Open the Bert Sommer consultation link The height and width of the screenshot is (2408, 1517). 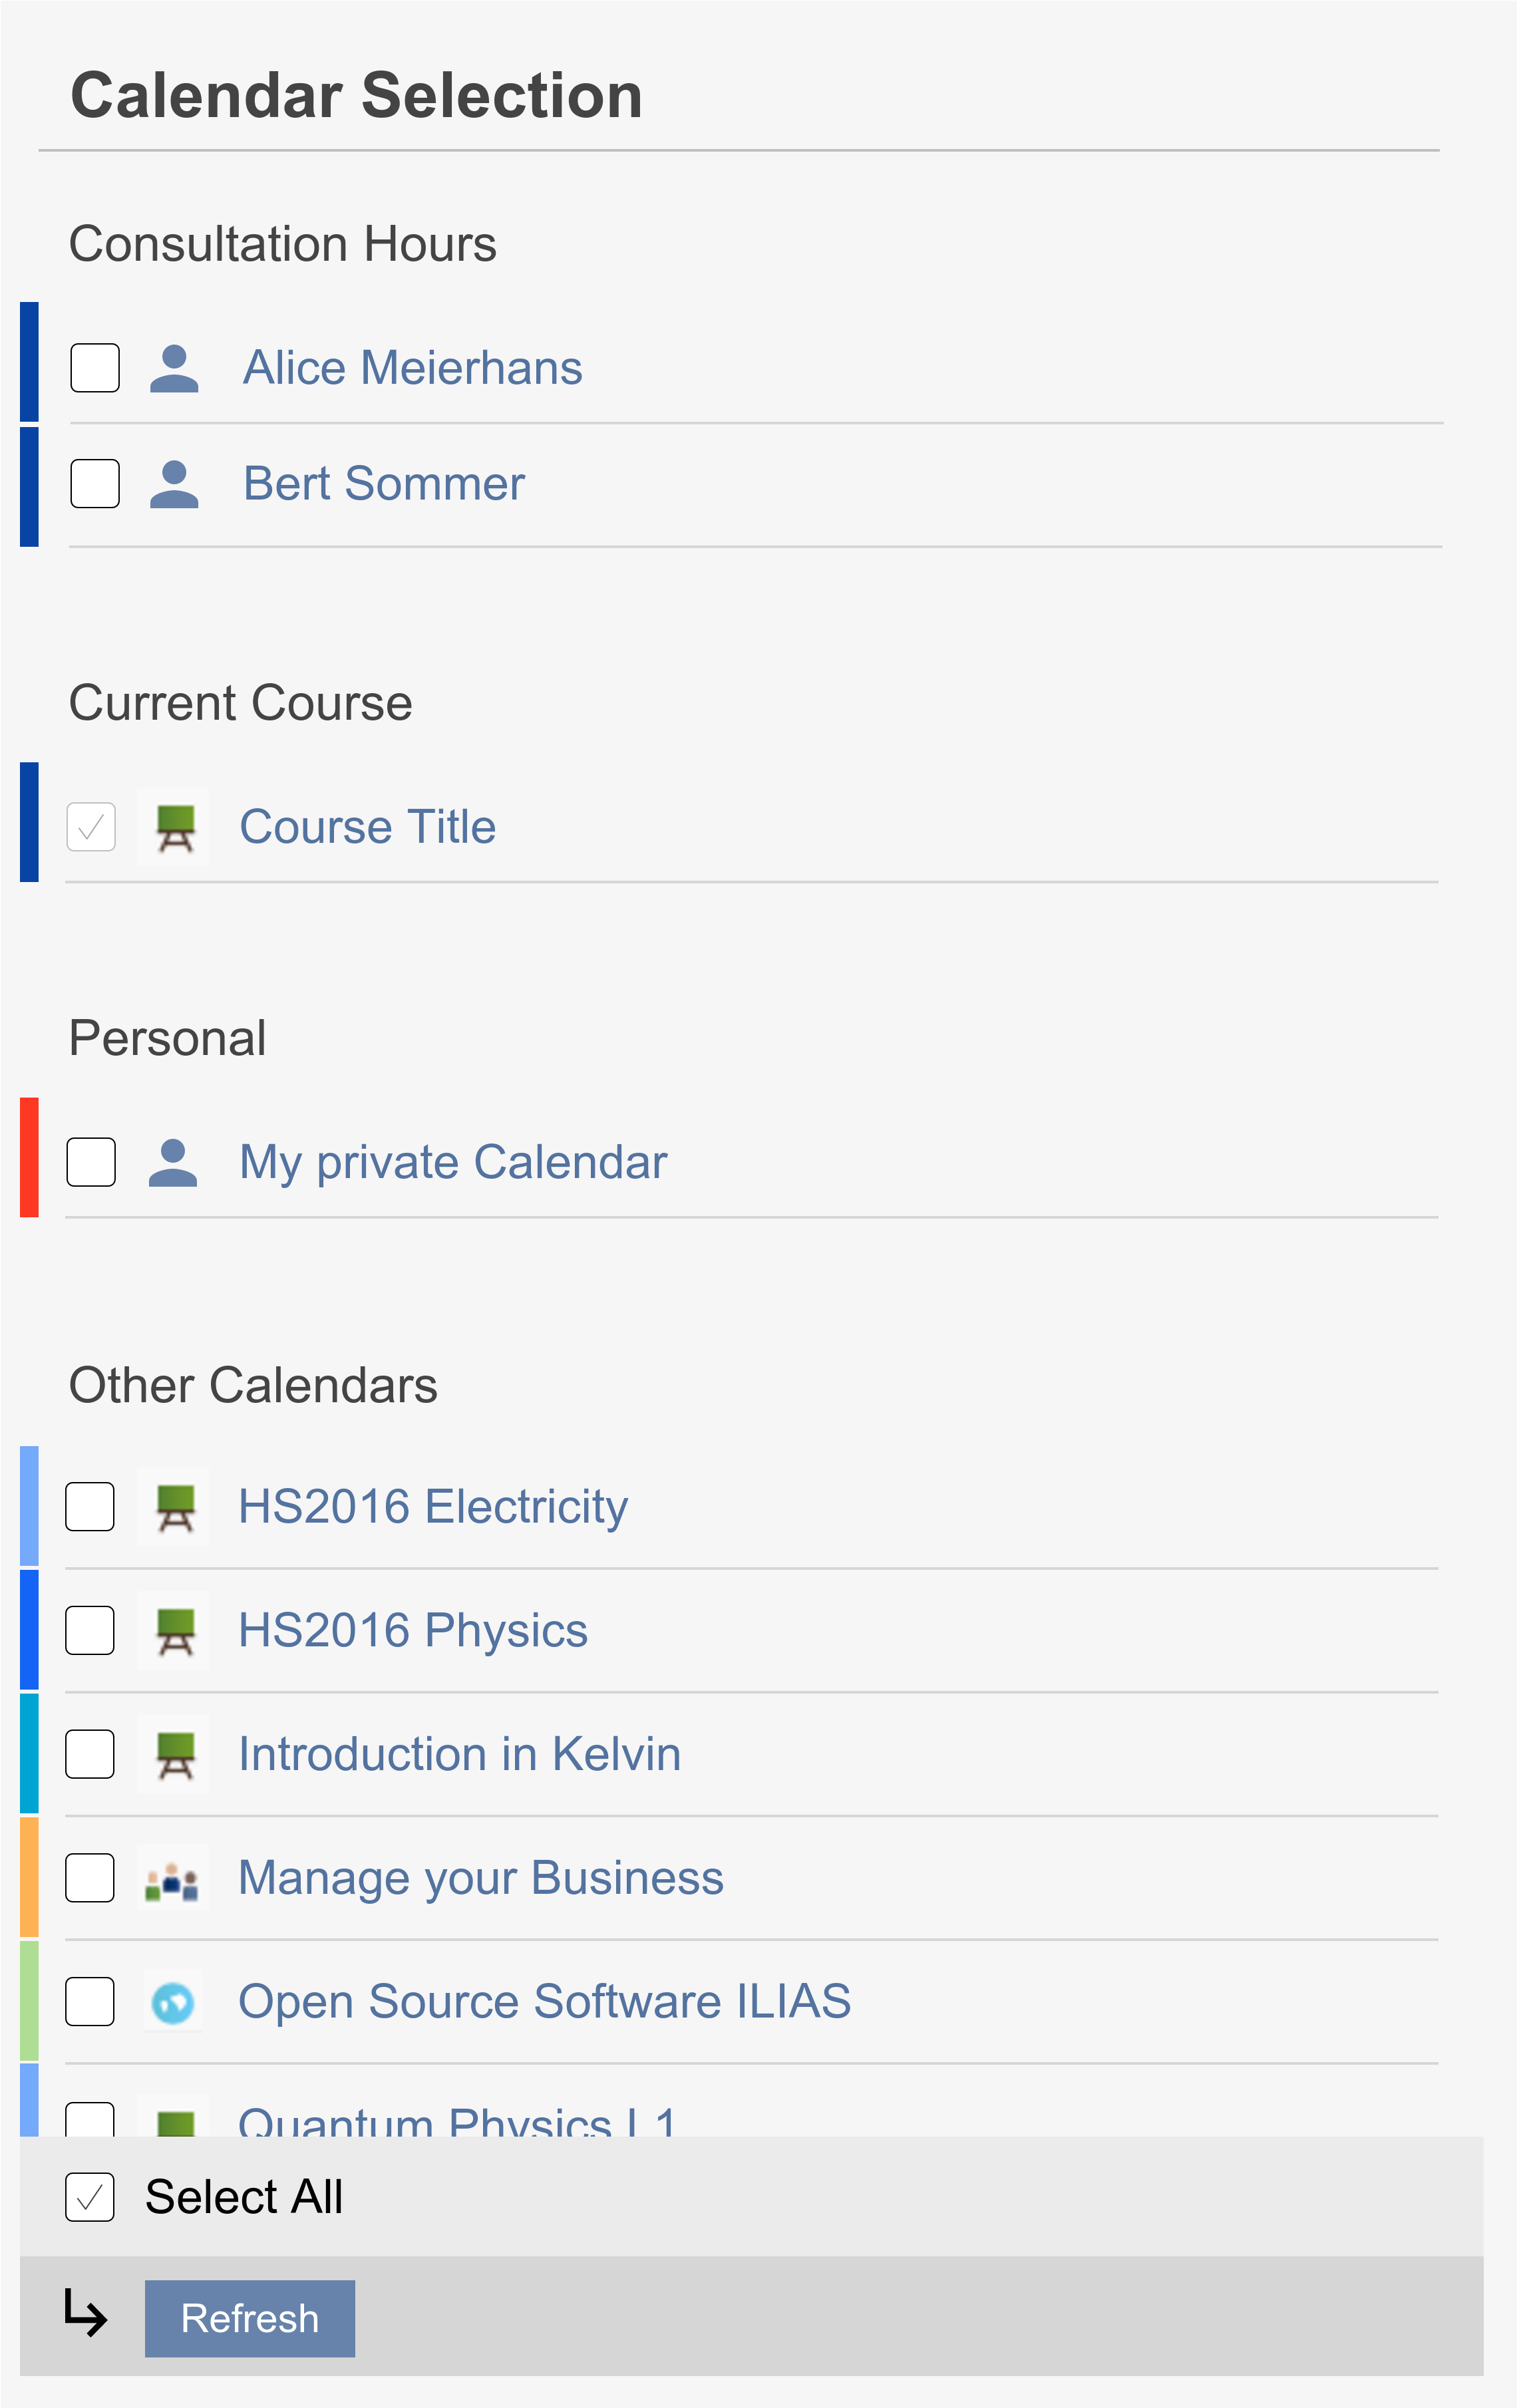(383, 484)
